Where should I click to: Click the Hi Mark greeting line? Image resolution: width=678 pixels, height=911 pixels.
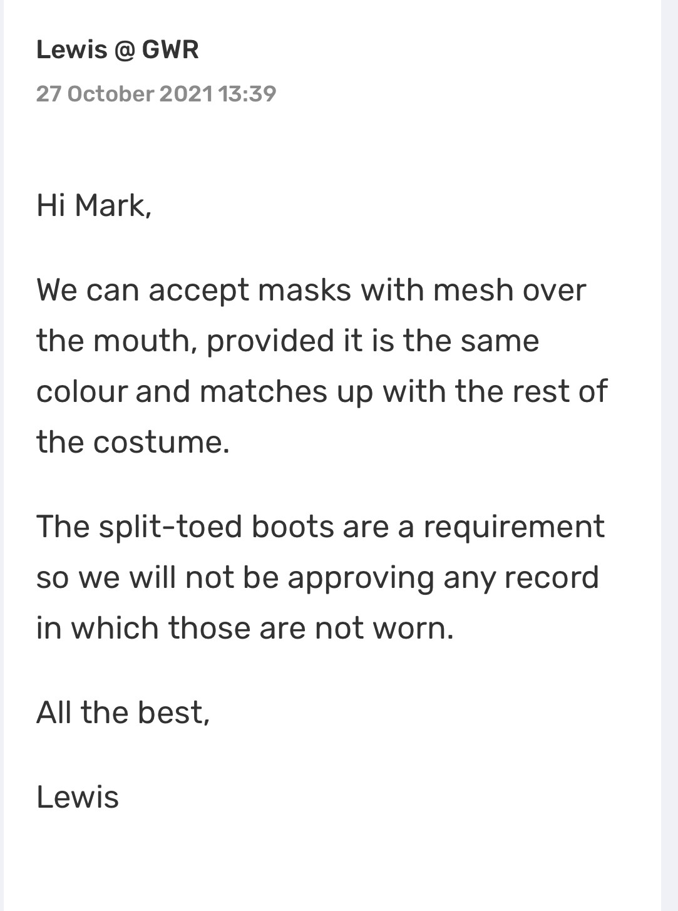click(94, 205)
